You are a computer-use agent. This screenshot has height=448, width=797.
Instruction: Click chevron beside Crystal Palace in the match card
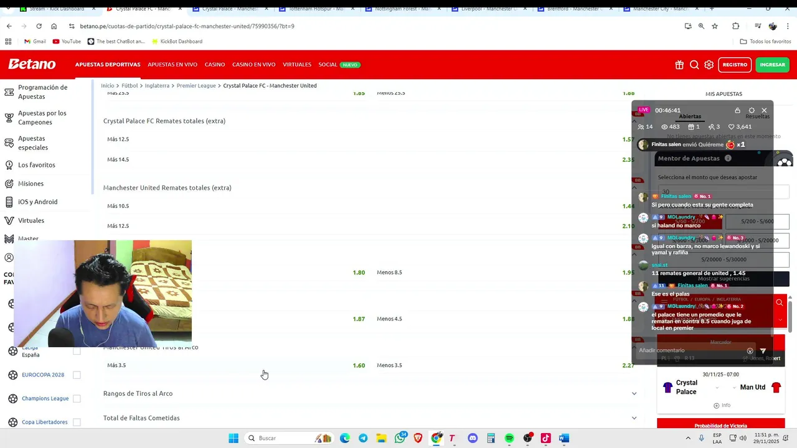coord(717,388)
